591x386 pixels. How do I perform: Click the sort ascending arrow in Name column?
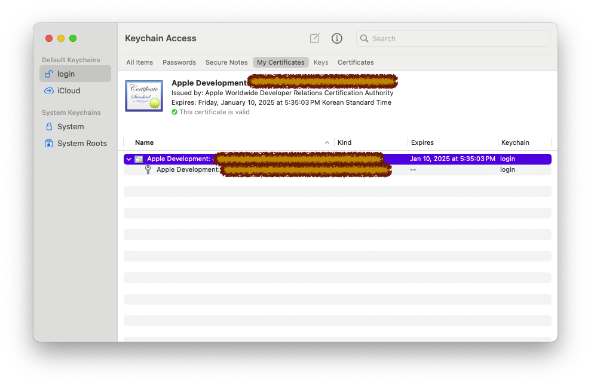tap(327, 142)
